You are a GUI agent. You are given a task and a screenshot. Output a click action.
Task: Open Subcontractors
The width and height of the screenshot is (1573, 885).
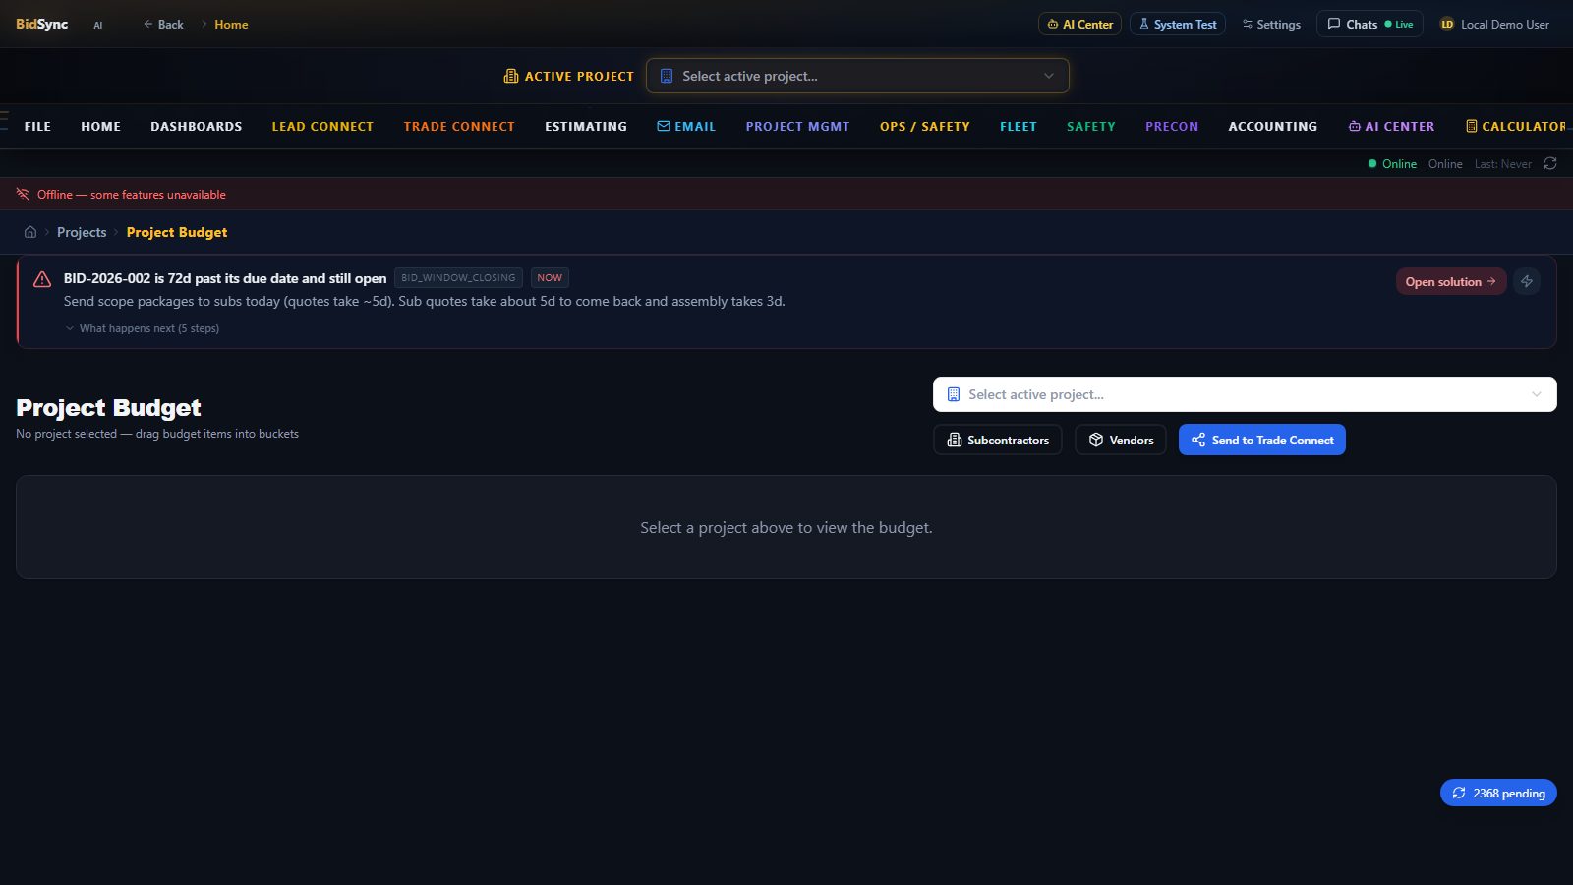click(x=997, y=440)
